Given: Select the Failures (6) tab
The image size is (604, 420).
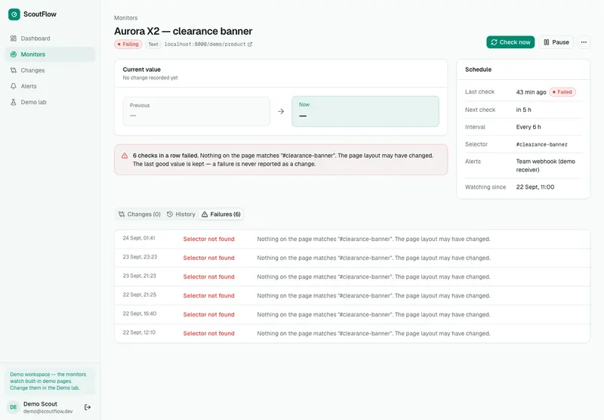Looking at the screenshot, I should click(221, 215).
